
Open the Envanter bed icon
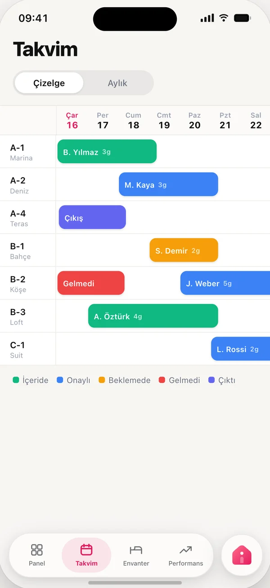(x=136, y=550)
